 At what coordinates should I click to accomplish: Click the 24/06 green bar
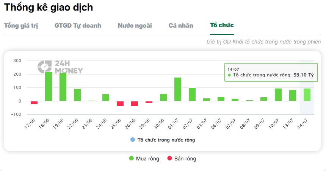pos(106,98)
